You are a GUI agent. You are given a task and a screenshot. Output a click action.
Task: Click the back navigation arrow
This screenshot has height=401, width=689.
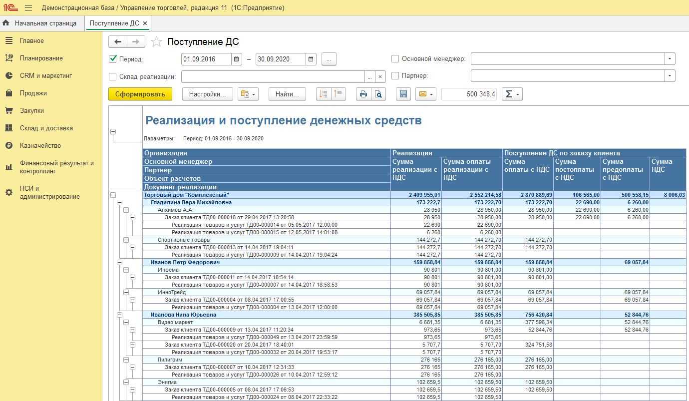coord(118,41)
